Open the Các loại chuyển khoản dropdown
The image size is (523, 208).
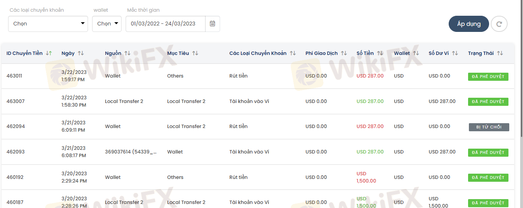[48, 24]
